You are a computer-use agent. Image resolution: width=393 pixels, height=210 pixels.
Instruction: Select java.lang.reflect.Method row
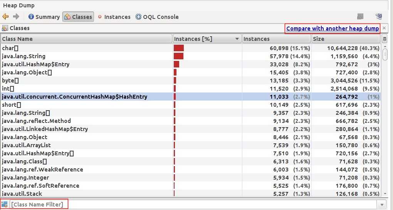coord(190,121)
